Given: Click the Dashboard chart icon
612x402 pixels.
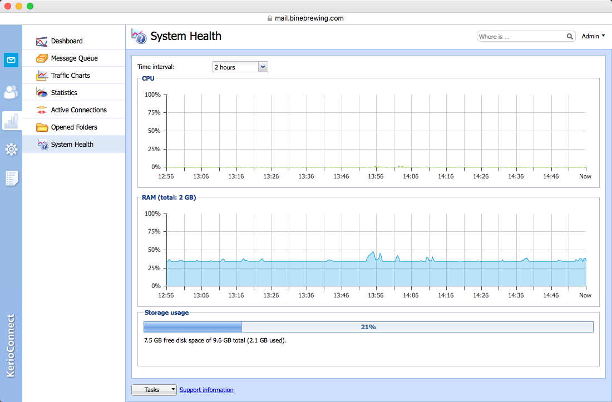Looking at the screenshot, I should [41, 41].
